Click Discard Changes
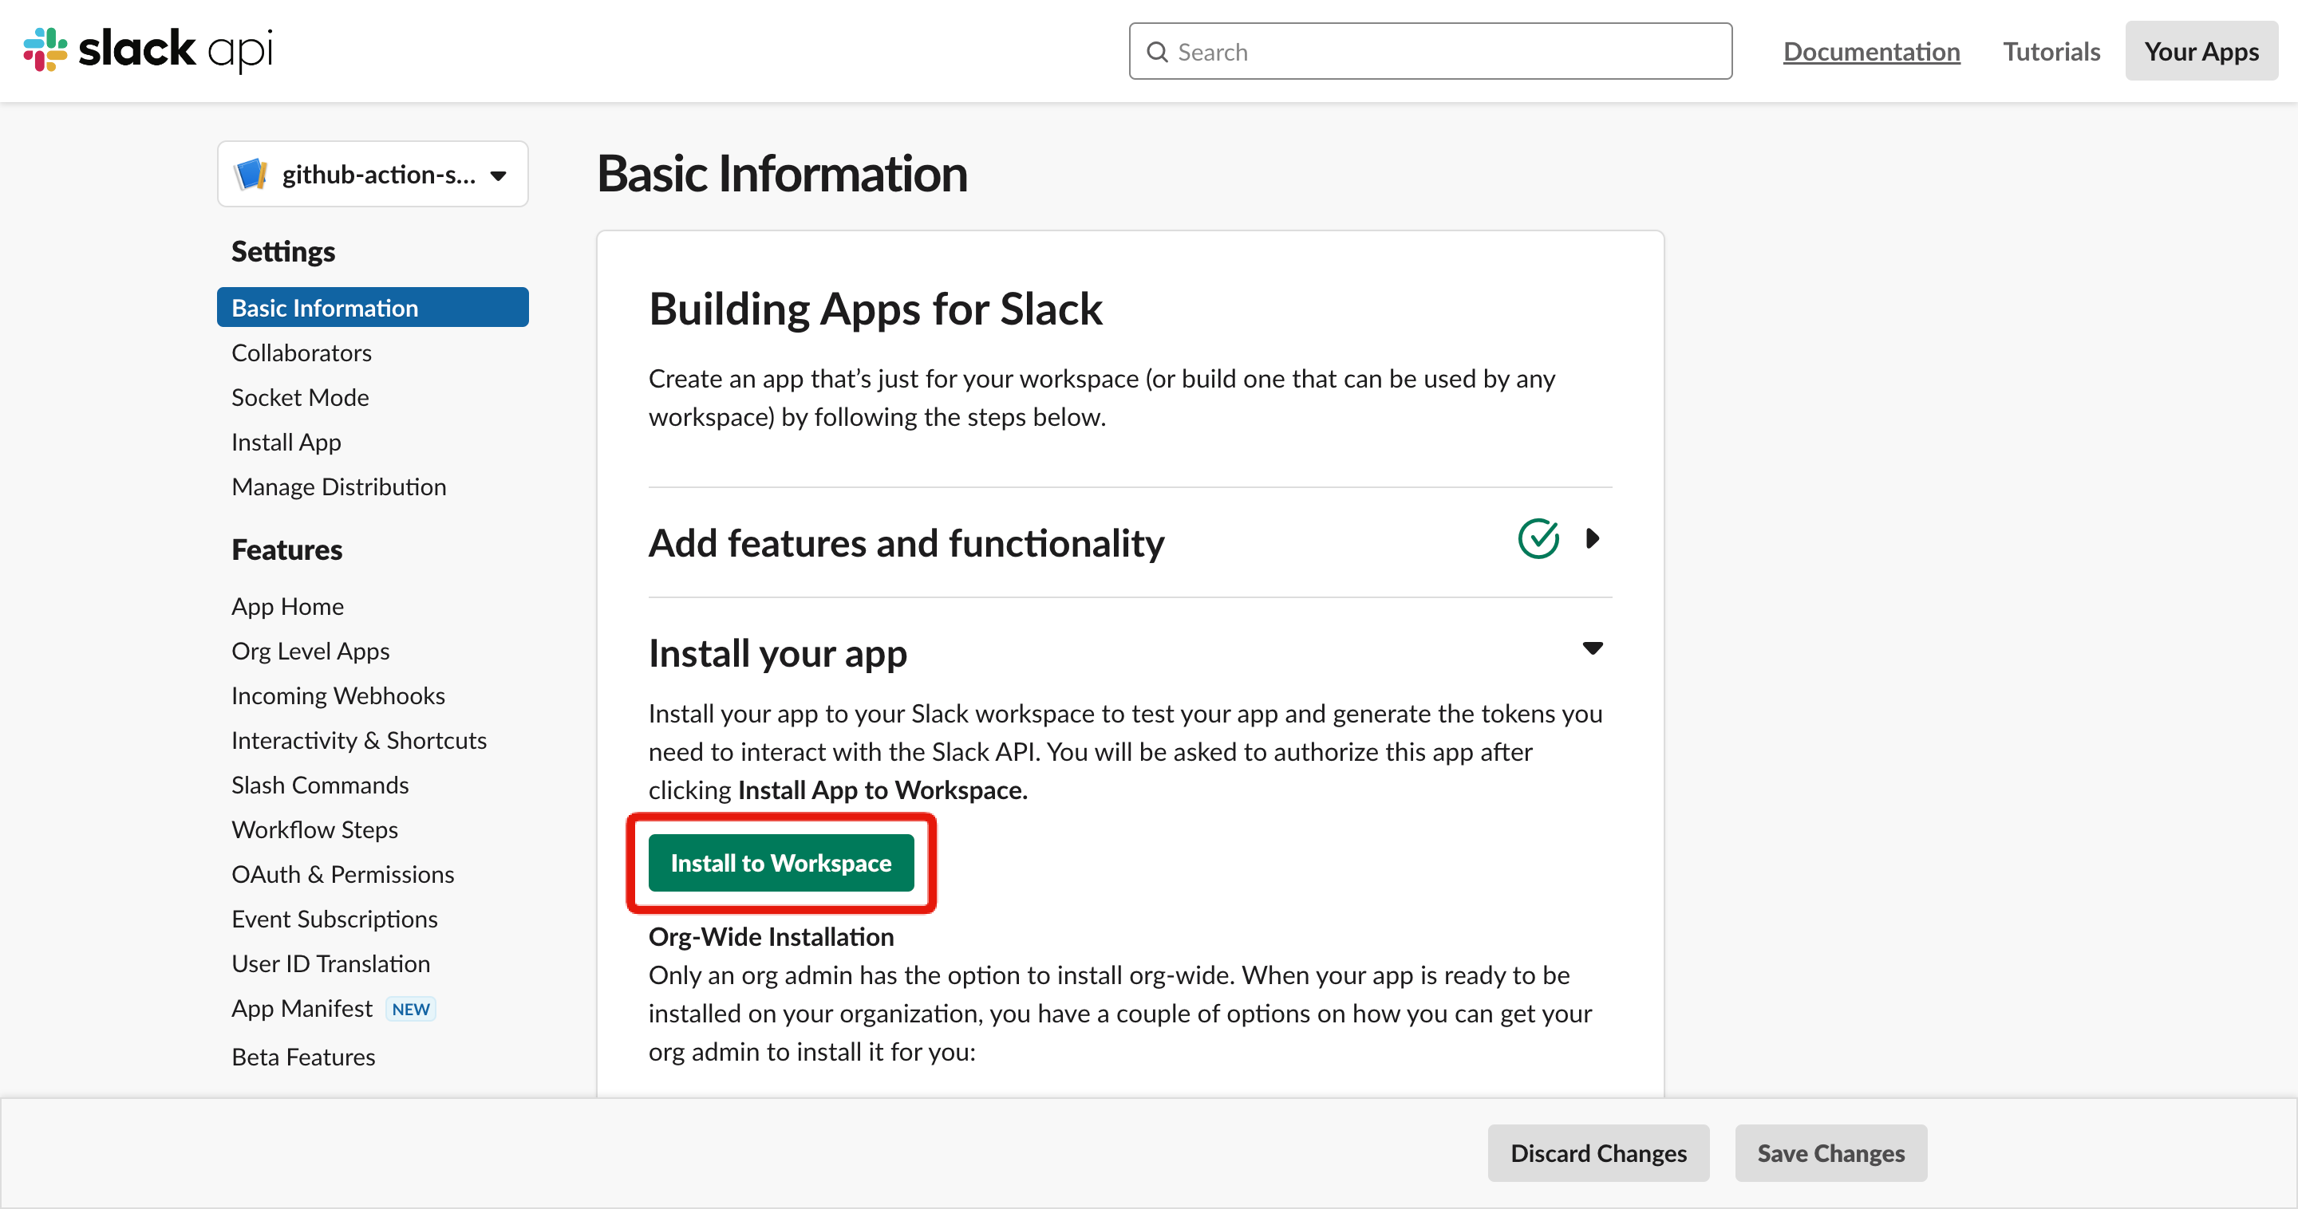2298x1209 pixels. 1597,1153
